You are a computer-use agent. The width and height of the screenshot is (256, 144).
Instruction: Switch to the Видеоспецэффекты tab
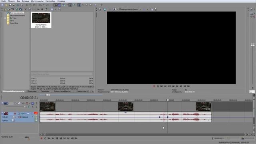coord(62,91)
